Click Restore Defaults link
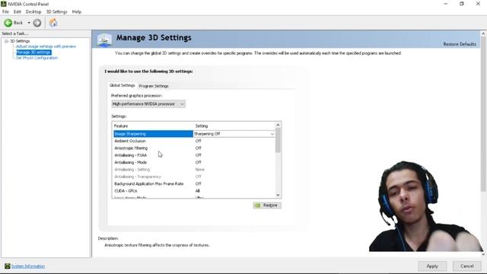The width and height of the screenshot is (487, 274). coord(460,44)
